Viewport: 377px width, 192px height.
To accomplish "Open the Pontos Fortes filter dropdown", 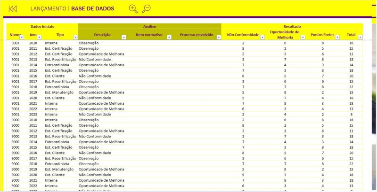I will pyautogui.click(x=337, y=38).
